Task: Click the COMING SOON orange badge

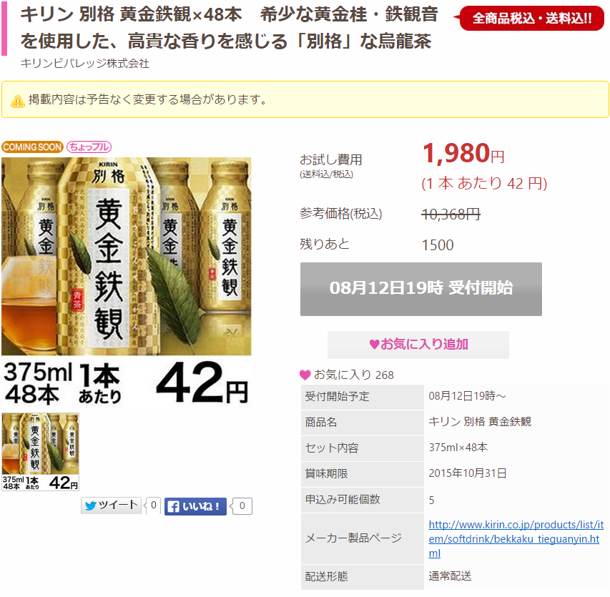Action: 32,147
